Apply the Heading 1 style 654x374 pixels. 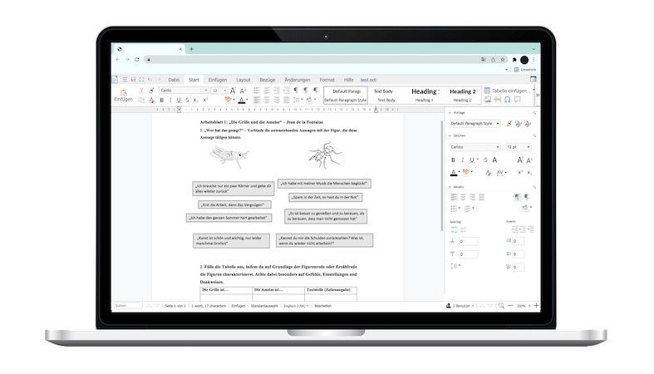point(424,95)
